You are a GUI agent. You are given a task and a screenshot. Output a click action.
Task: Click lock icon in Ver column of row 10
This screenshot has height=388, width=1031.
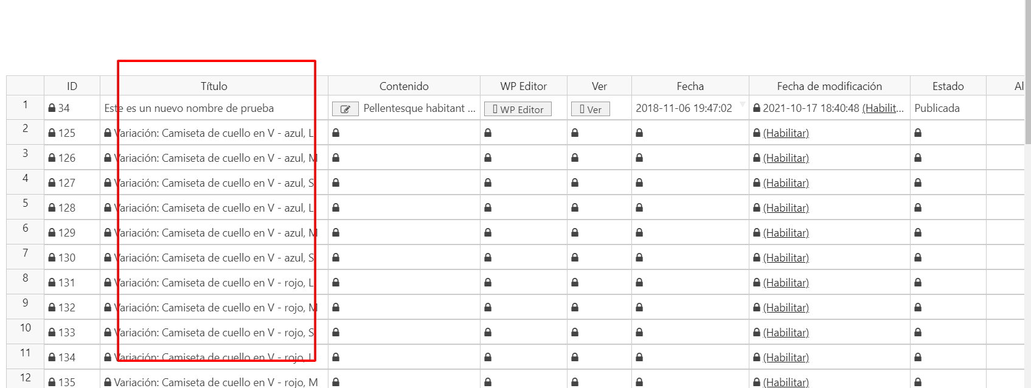(575, 332)
